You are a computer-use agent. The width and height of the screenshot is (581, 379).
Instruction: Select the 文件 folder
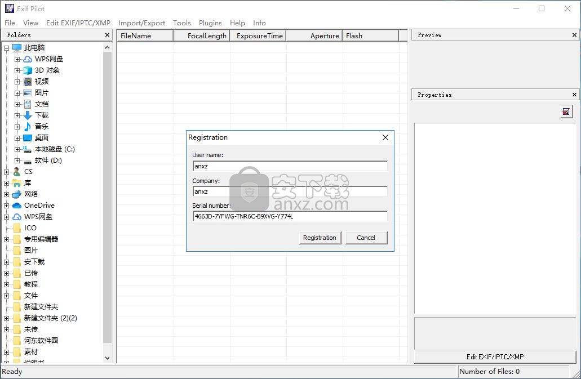31,296
